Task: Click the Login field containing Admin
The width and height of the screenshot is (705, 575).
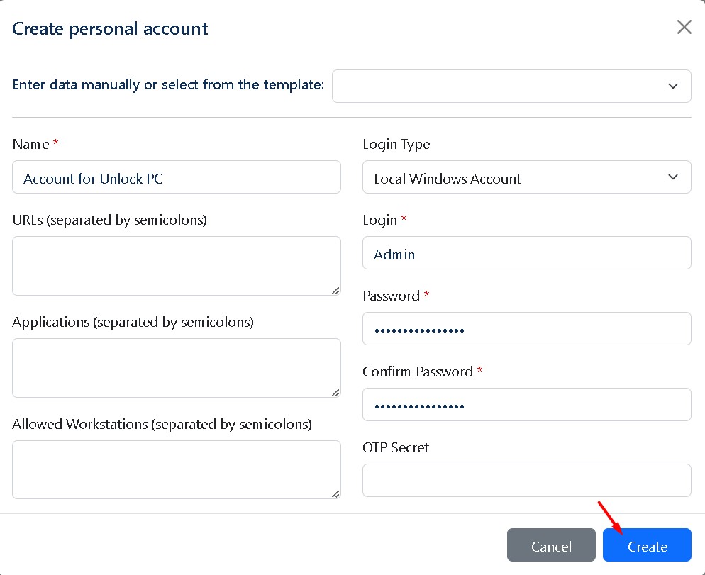Action: 526,253
